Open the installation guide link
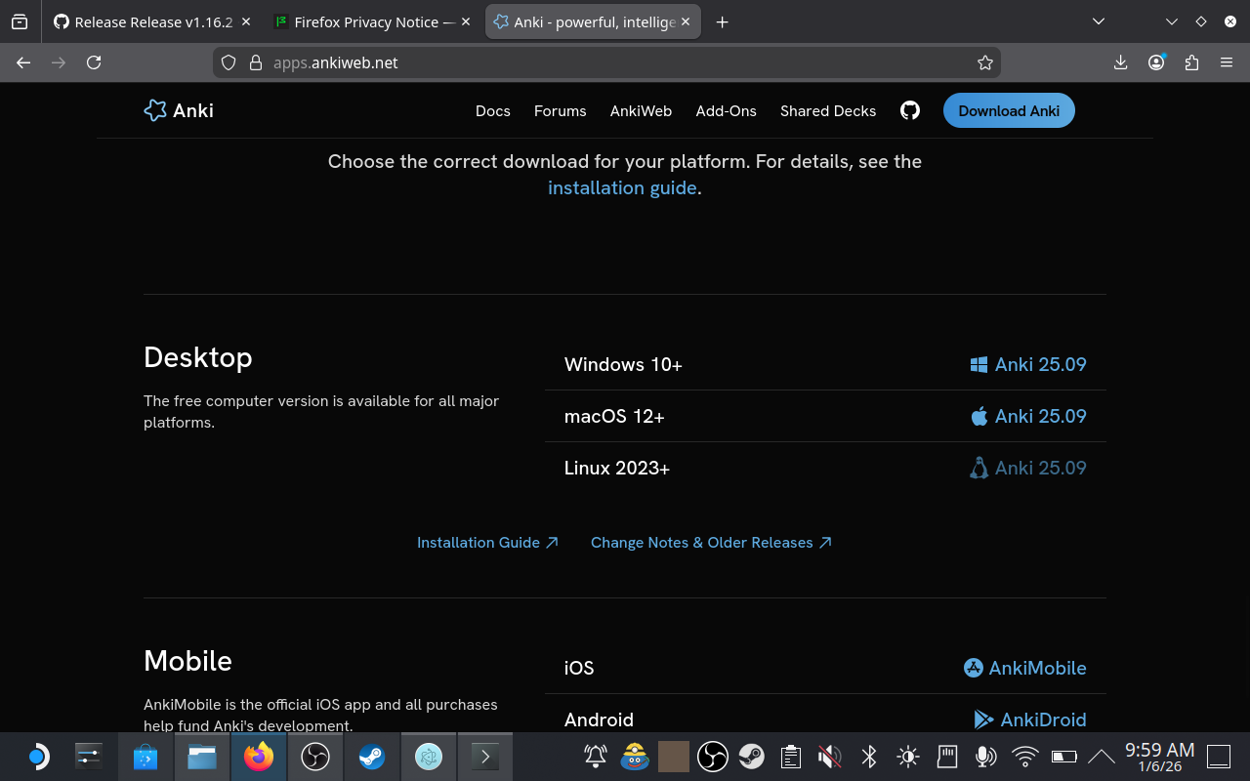This screenshot has height=781, width=1250. [x=622, y=187]
